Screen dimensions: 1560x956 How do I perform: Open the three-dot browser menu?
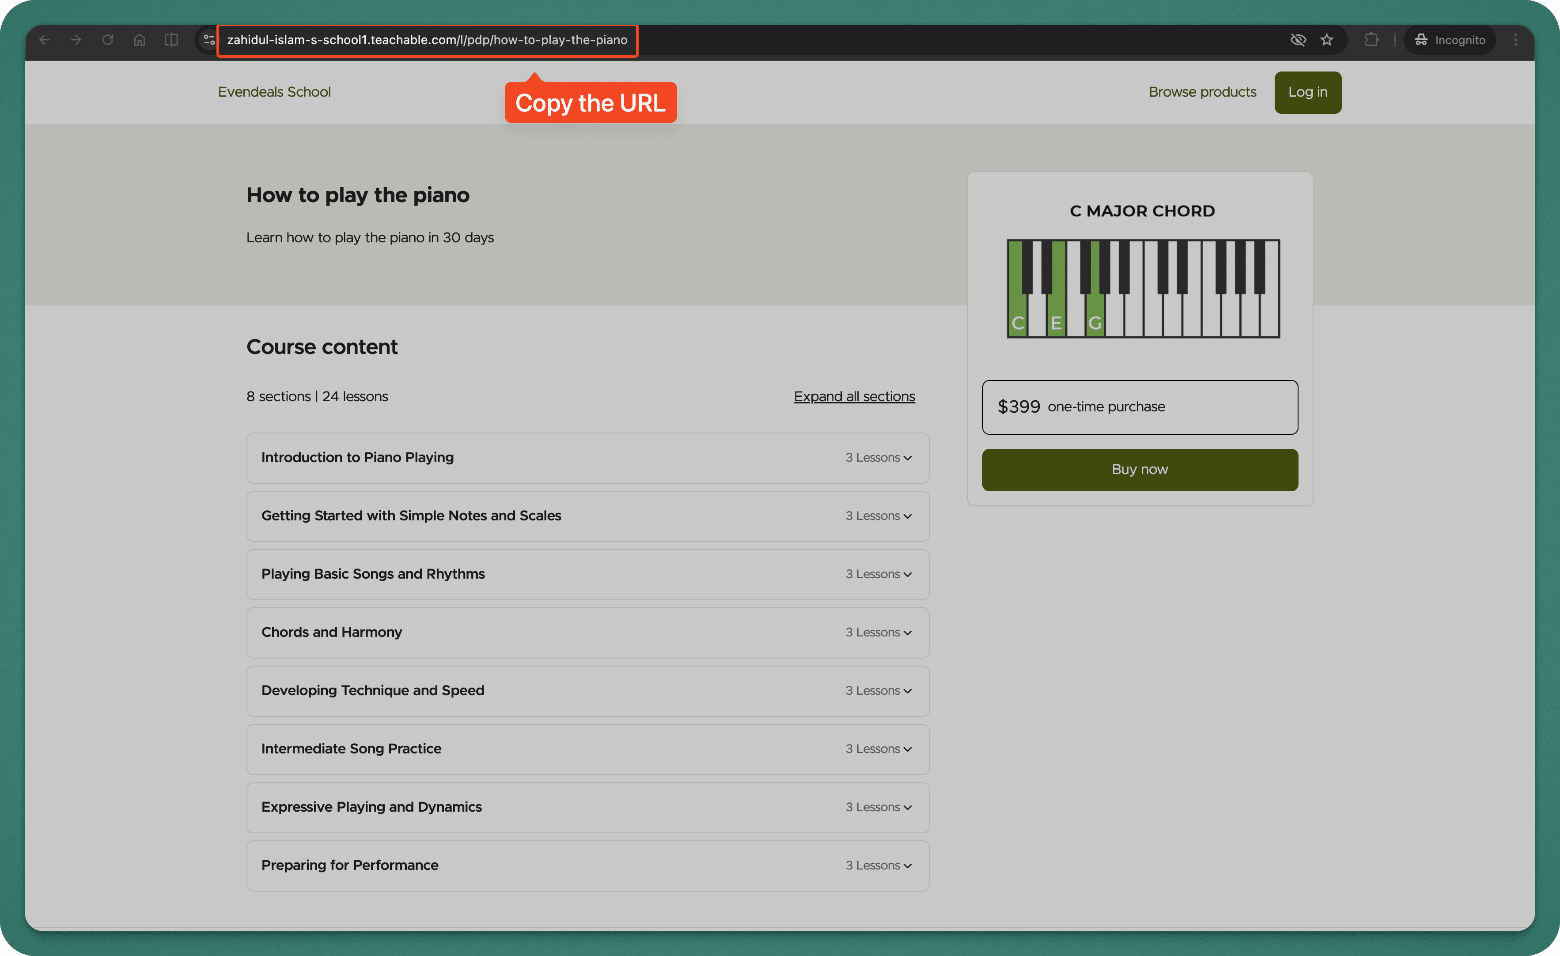(x=1516, y=39)
